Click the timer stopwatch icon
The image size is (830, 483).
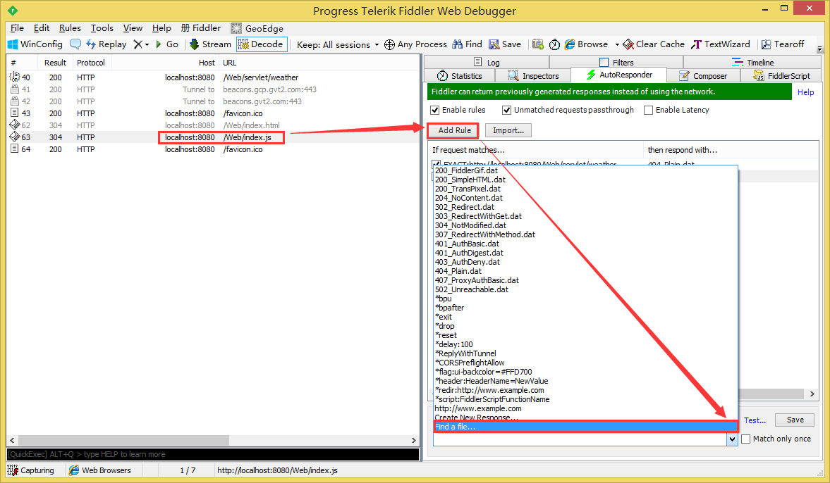tap(554, 44)
